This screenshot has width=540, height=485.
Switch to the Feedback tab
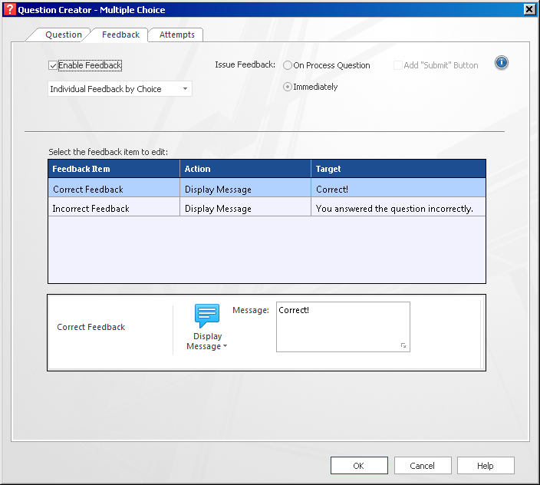120,35
